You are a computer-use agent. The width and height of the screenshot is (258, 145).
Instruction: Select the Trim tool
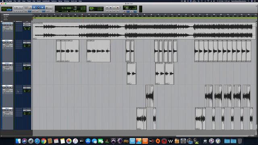34,8
